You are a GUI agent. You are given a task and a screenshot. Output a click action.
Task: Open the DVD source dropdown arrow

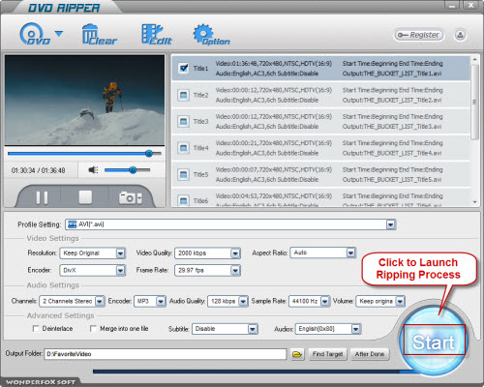[59, 33]
